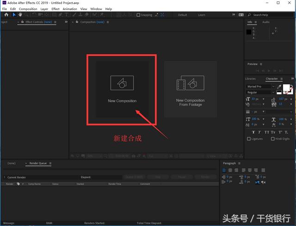Select the Eraser tool
Image resolution: width=296 pixels, height=226 pixels.
86,15
